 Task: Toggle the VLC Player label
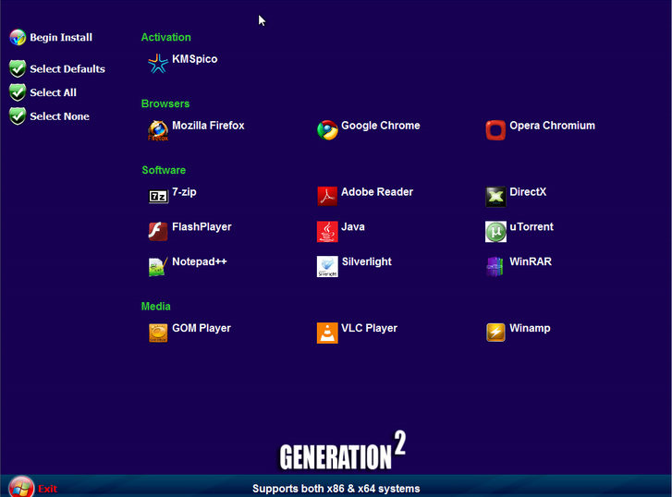tap(370, 328)
